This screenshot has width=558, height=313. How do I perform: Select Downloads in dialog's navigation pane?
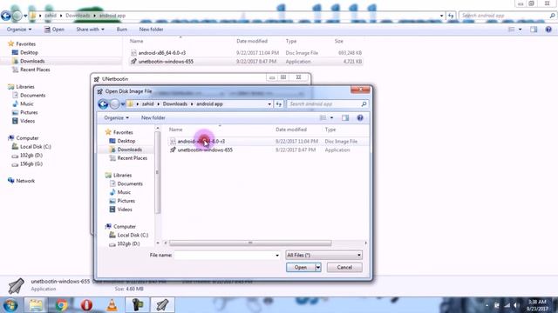pos(130,150)
